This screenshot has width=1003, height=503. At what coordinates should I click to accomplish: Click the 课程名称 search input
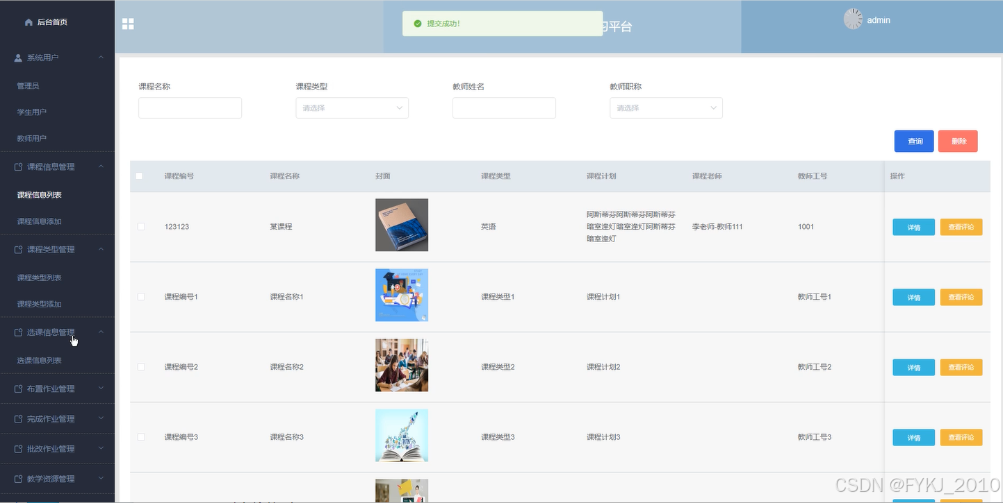[x=190, y=108]
